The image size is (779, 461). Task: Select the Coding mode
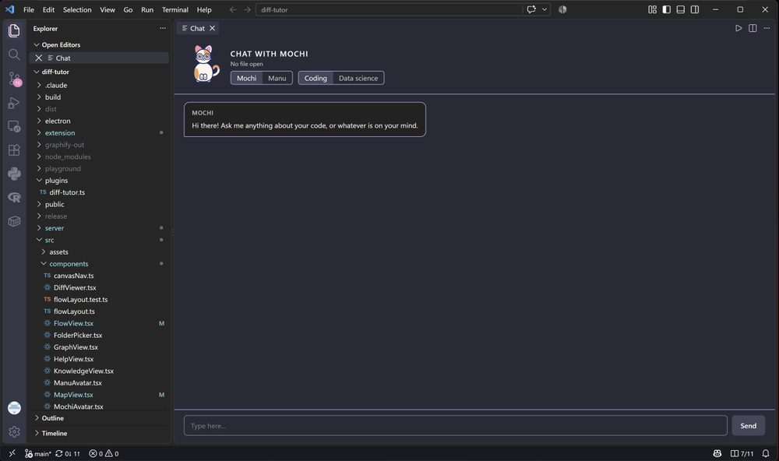point(315,78)
